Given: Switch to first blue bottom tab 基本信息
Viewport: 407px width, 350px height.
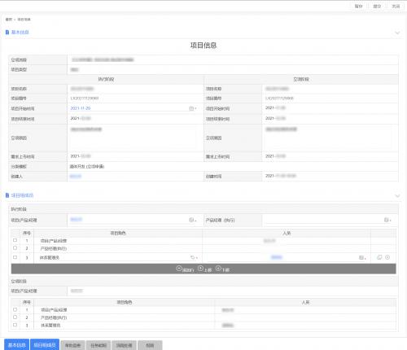Looking at the screenshot, I should coord(16,345).
